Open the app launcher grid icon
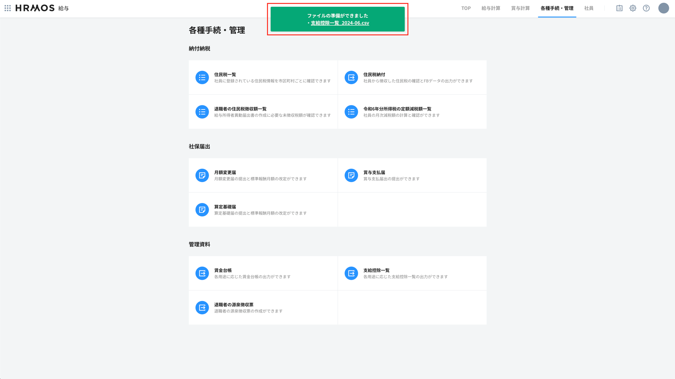Image resolution: width=675 pixels, height=379 pixels. (x=8, y=8)
